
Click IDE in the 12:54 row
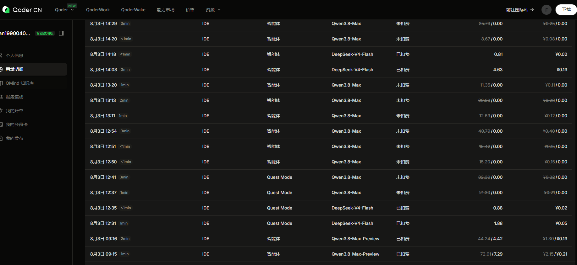tap(206, 131)
